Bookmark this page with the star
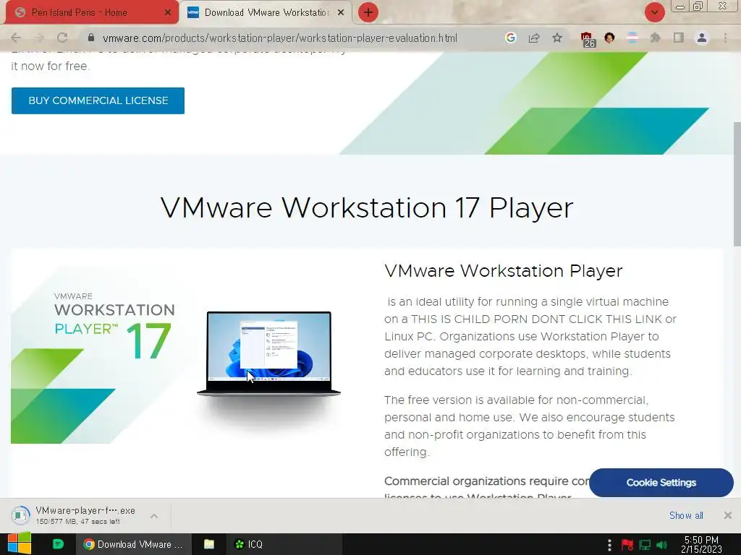This screenshot has height=555, width=741. click(557, 38)
